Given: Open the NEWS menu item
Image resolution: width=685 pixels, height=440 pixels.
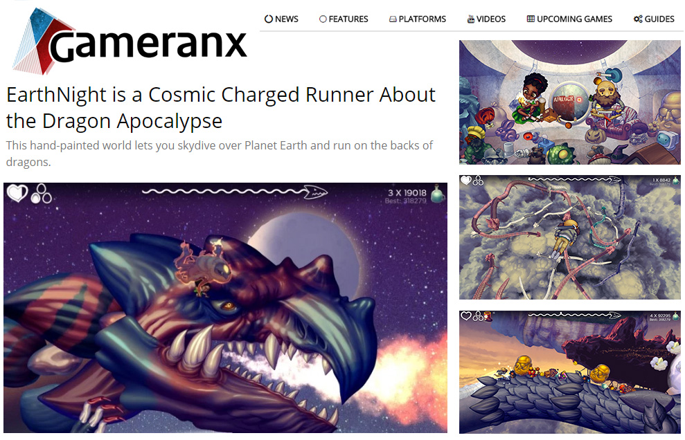Looking at the screenshot, I should point(281,19).
